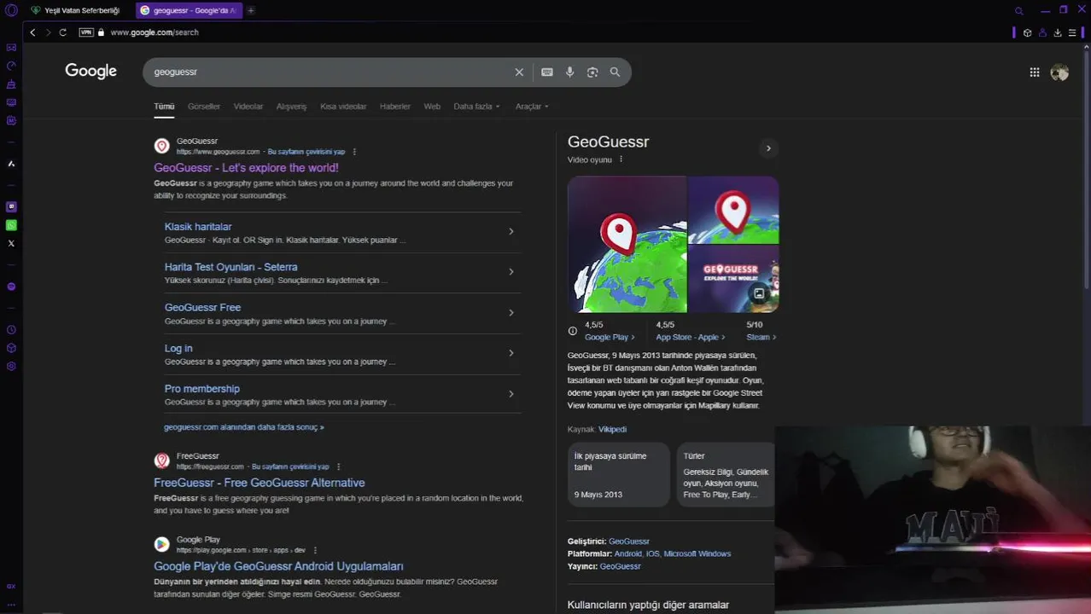The width and height of the screenshot is (1091, 614).
Task: Expand chevron for Harita Test Oyunları sitelink
Action: 511,272
